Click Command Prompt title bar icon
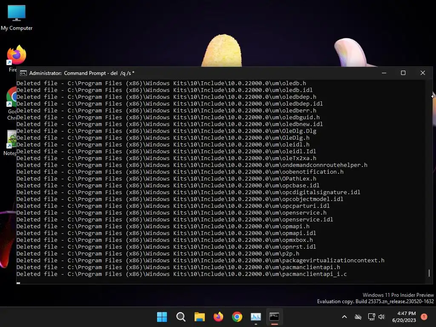 pos(23,73)
